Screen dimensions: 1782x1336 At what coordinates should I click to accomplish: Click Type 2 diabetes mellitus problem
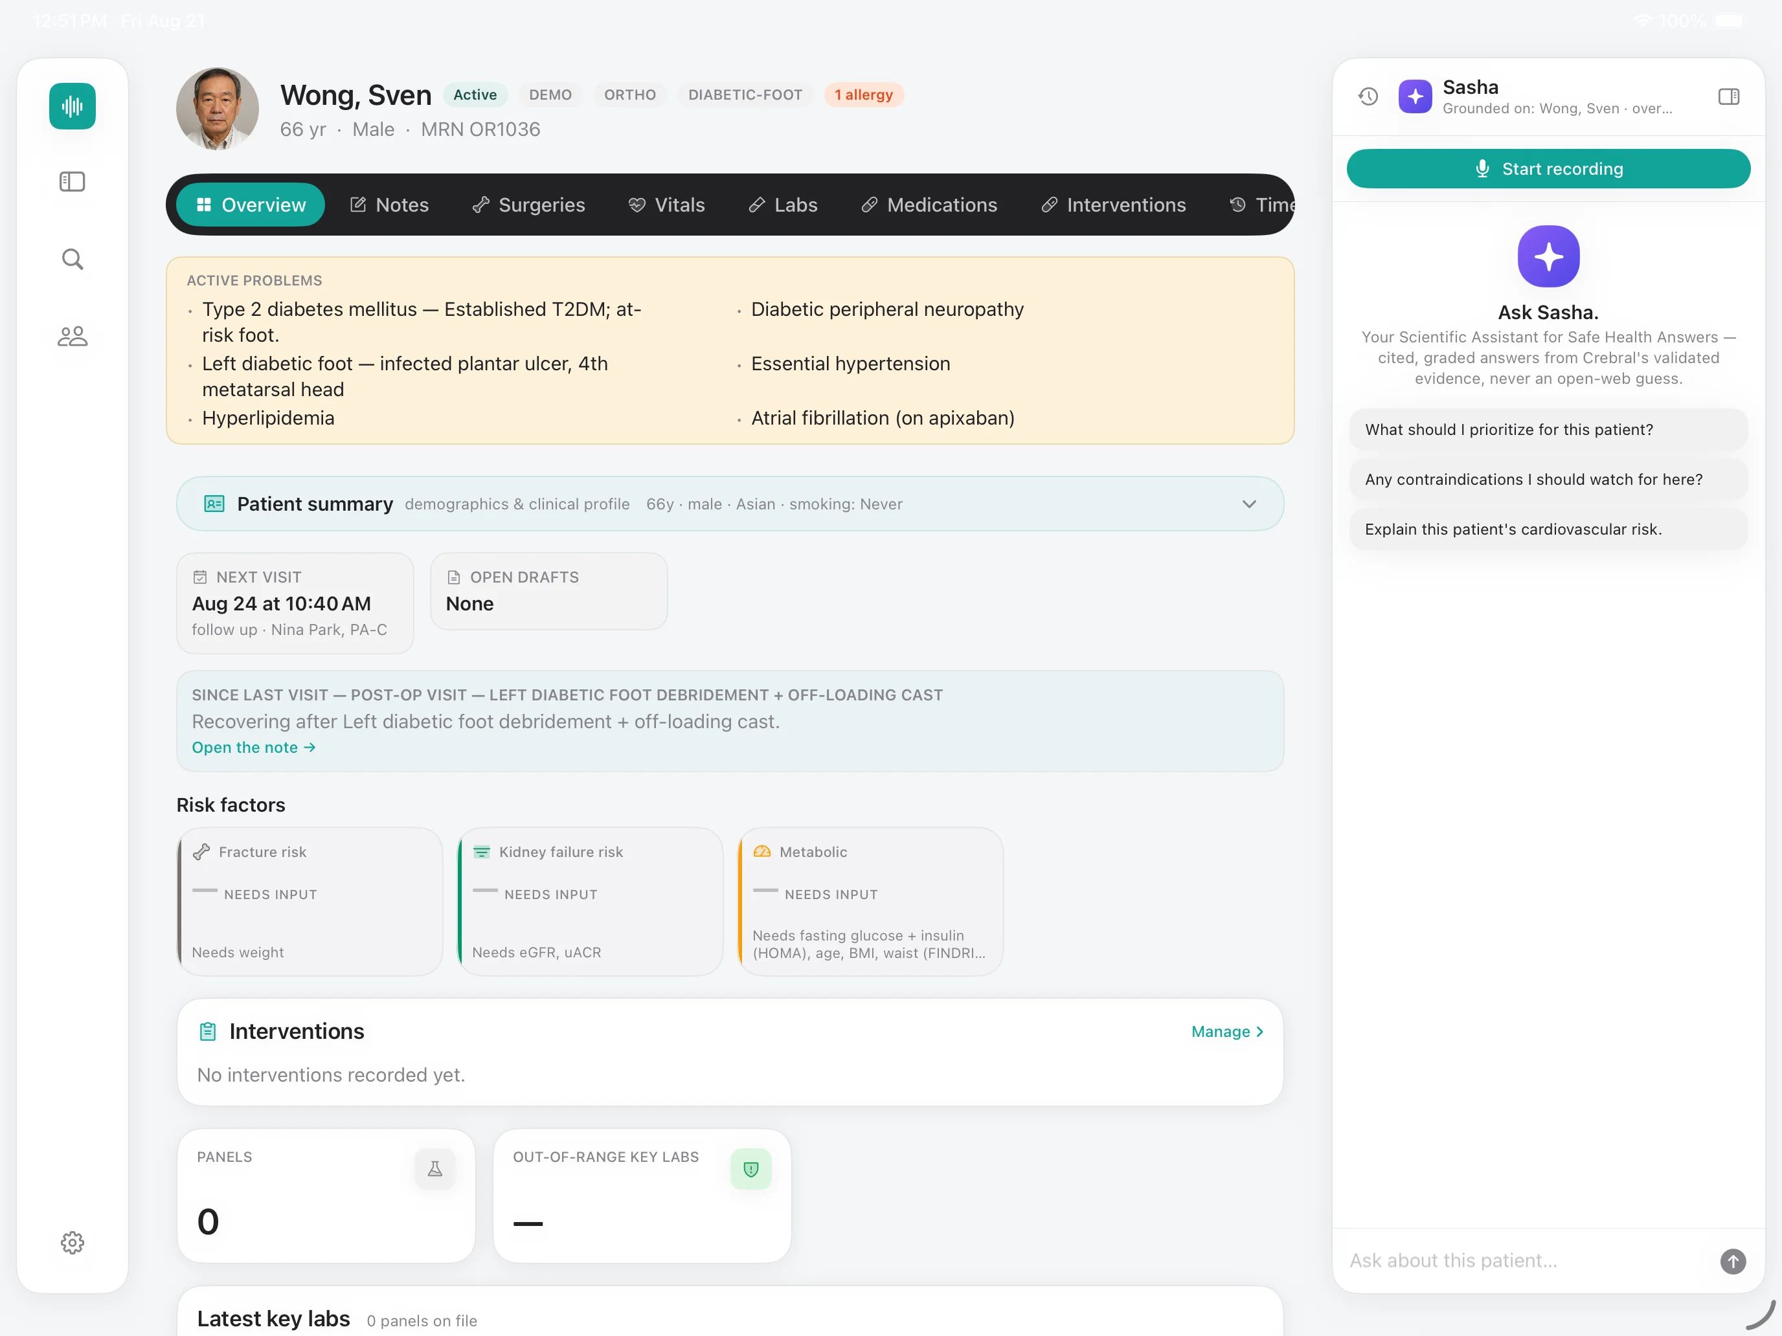click(422, 322)
